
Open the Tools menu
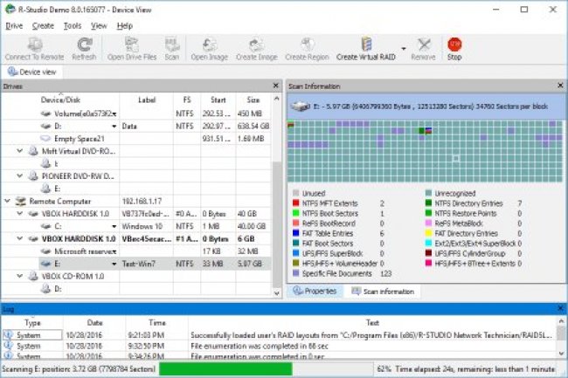73,26
